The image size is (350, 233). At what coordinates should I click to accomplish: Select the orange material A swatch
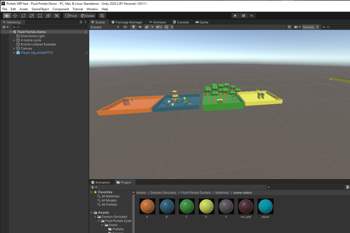pyautogui.click(x=147, y=206)
